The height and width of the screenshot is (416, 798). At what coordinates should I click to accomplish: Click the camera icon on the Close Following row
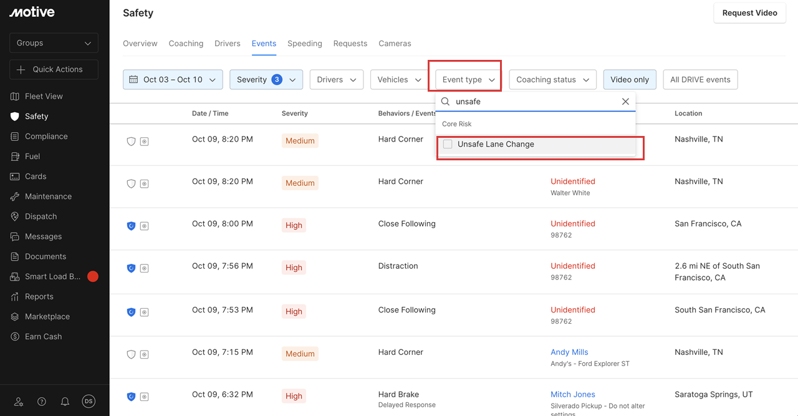[144, 225]
